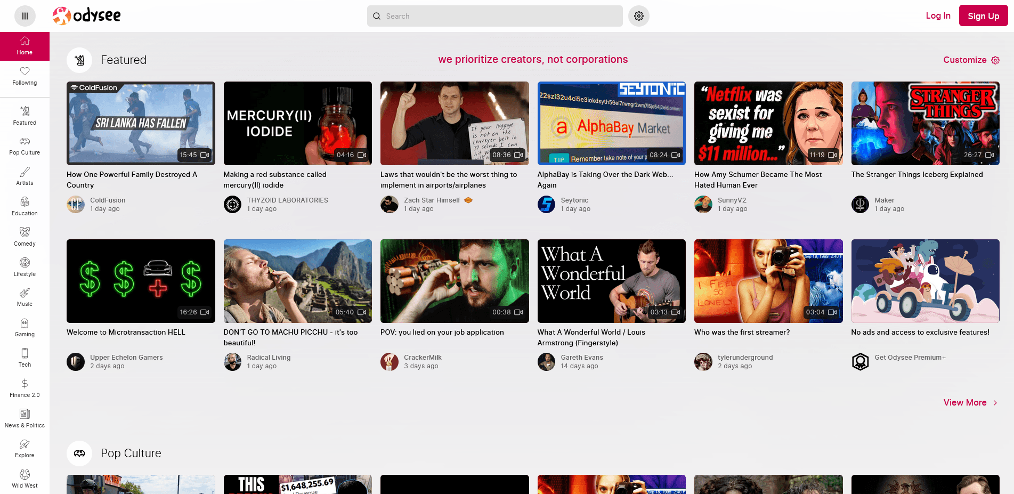The height and width of the screenshot is (494, 1014).
Task: Open Radical Living channel name
Action: [x=269, y=358]
